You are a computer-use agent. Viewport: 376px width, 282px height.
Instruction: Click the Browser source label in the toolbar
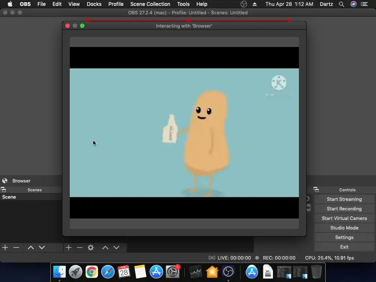tap(21, 181)
